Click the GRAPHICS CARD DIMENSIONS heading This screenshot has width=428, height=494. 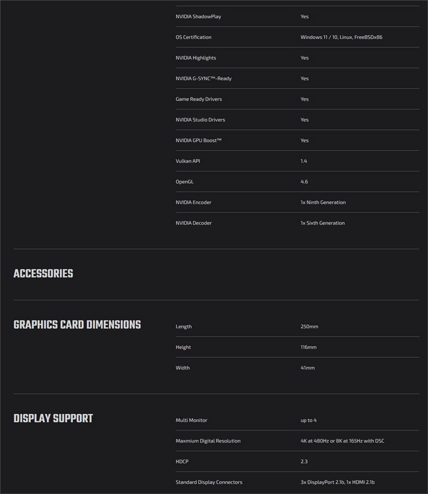click(77, 325)
